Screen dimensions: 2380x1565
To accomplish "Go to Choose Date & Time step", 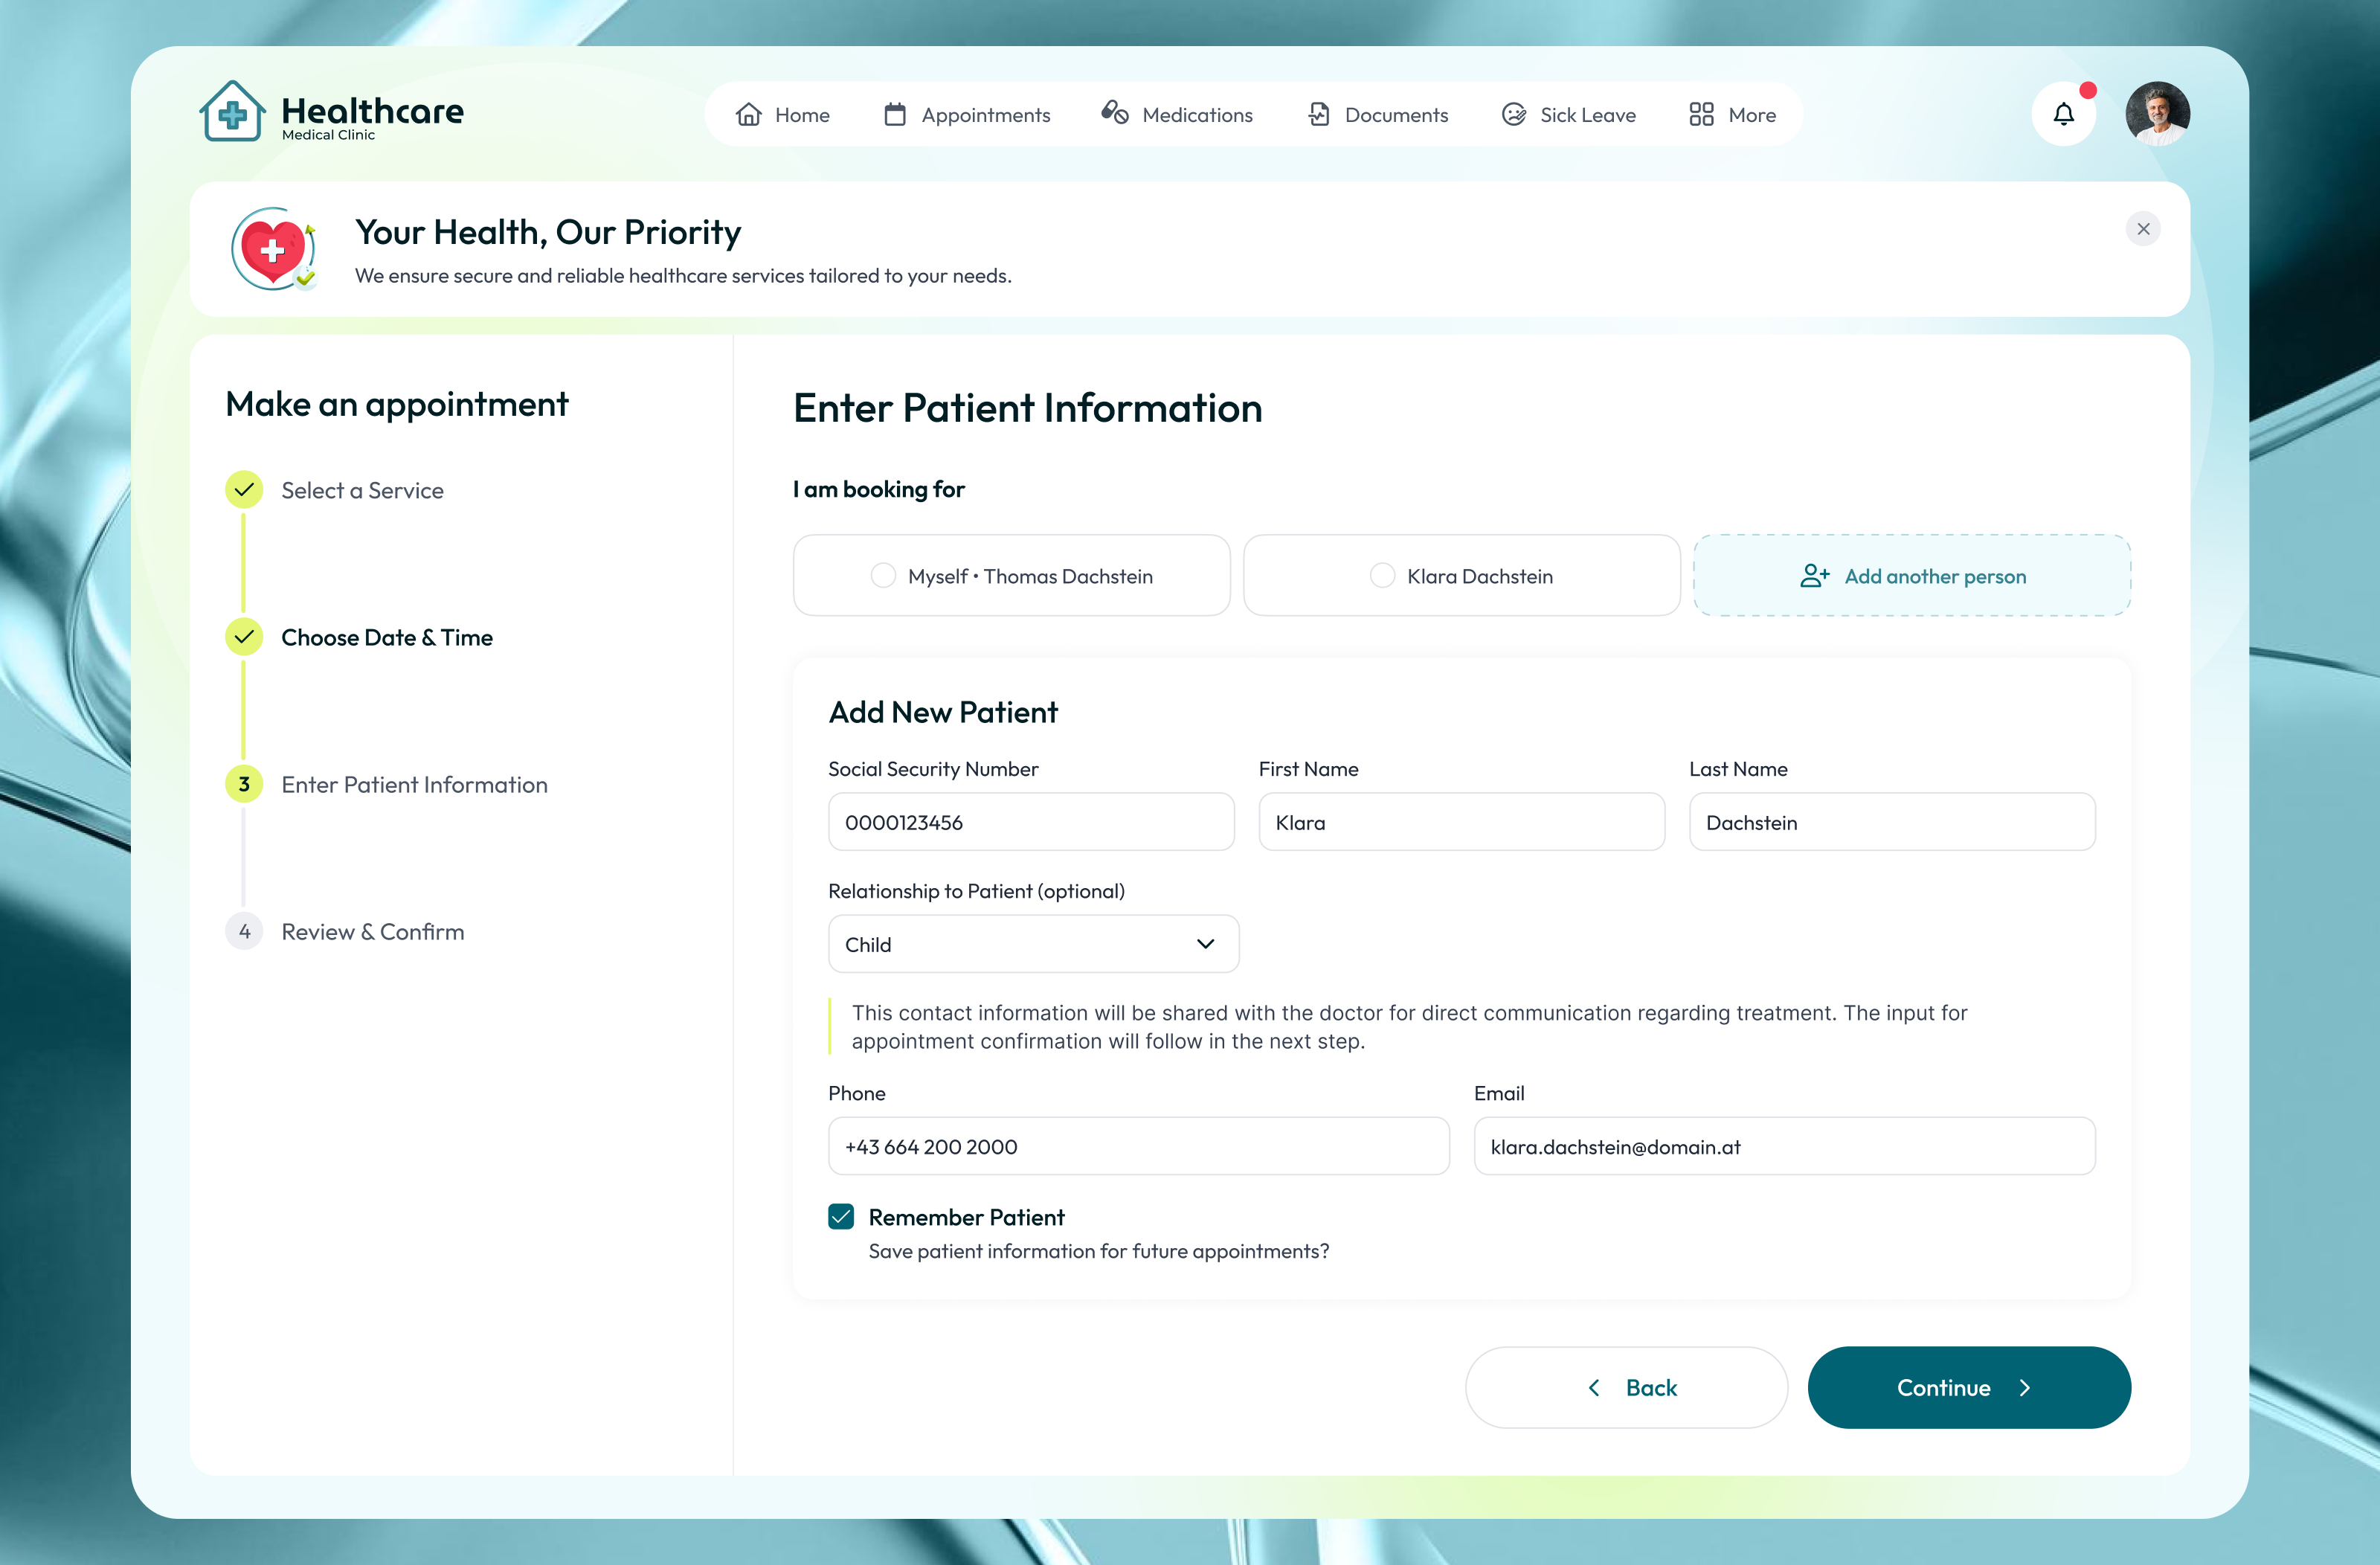I will tap(386, 637).
